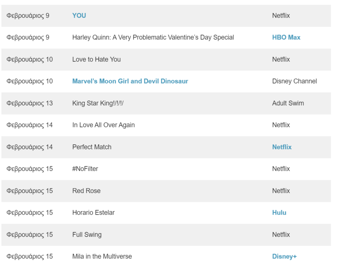This screenshot has width=340, height=275.
Task: Select In Love All Over Again title
Action: click(103, 125)
